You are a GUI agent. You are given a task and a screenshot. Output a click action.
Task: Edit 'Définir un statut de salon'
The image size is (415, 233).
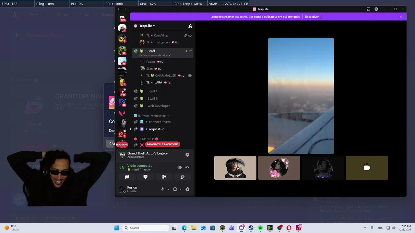[x=155, y=56]
